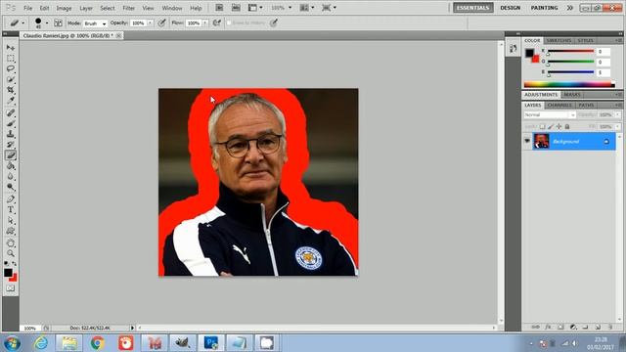626x352 pixels.
Task: Select the Path Selection tool
Action: [x=11, y=220]
